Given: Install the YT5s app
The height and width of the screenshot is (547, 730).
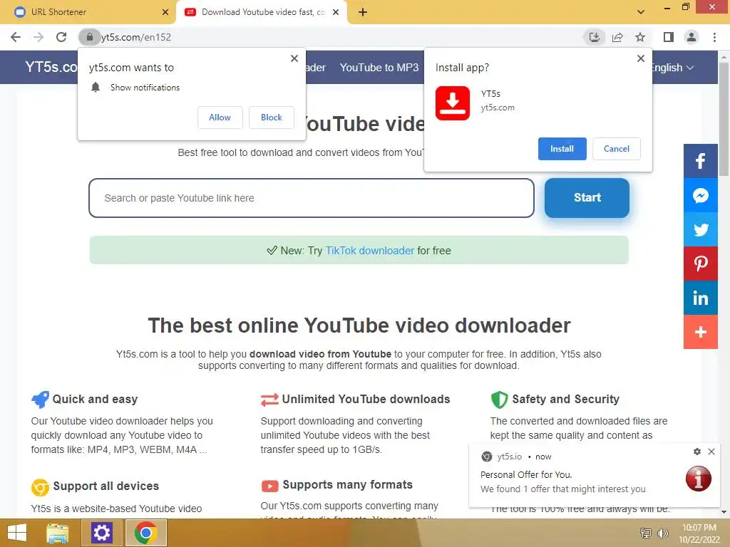Looking at the screenshot, I should coord(562,149).
